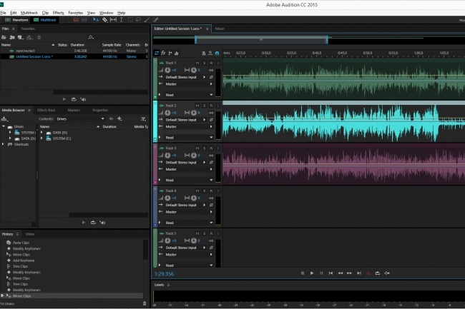Click the Stop button in transport
Viewport: 465px width, 309px height.
coord(303,273)
